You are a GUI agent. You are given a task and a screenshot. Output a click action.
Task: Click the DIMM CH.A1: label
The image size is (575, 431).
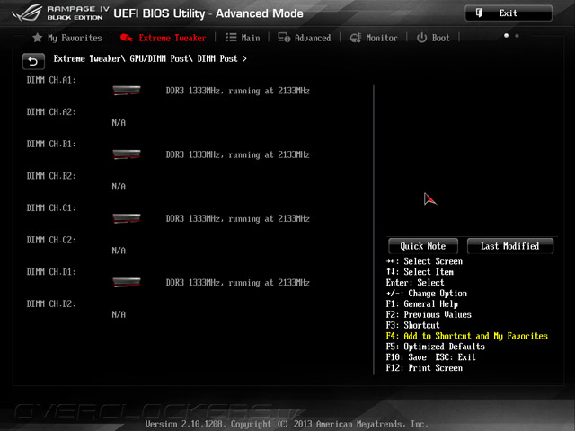pos(51,80)
